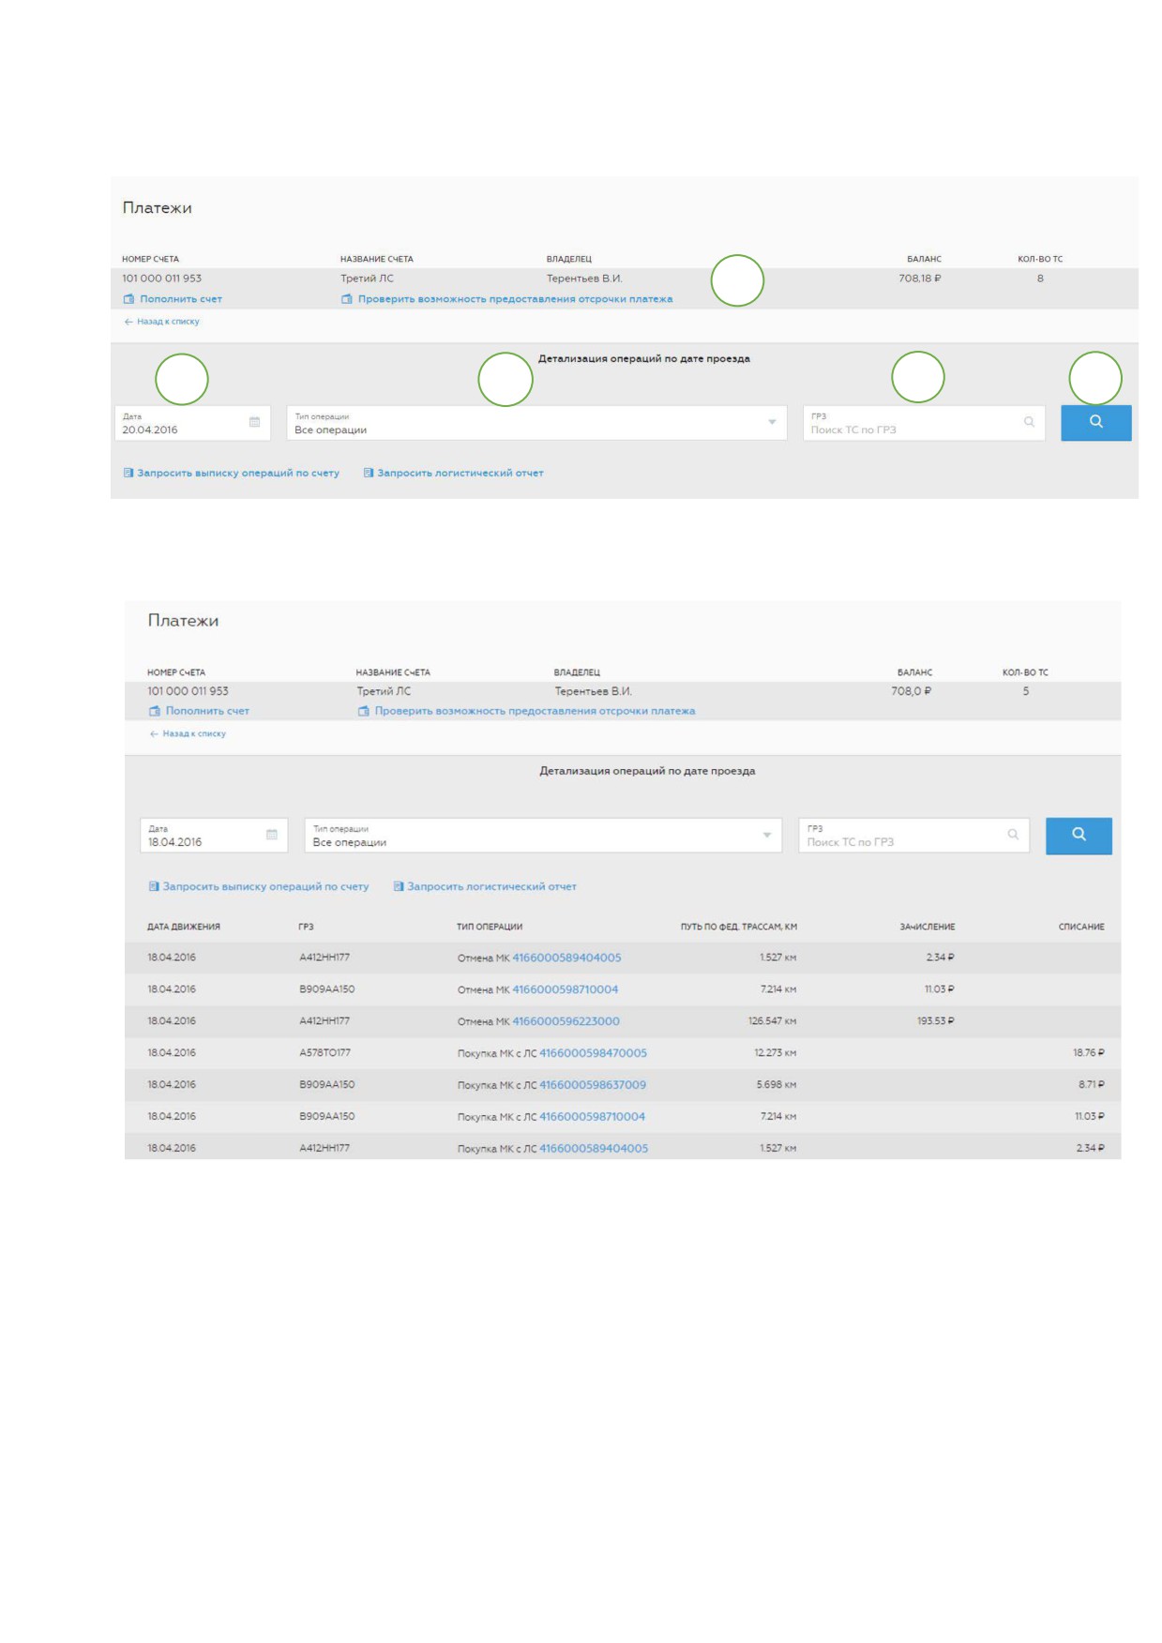
Task: Open Покупка МК с ЛС link 4166000598710004
Action: click(592, 1117)
